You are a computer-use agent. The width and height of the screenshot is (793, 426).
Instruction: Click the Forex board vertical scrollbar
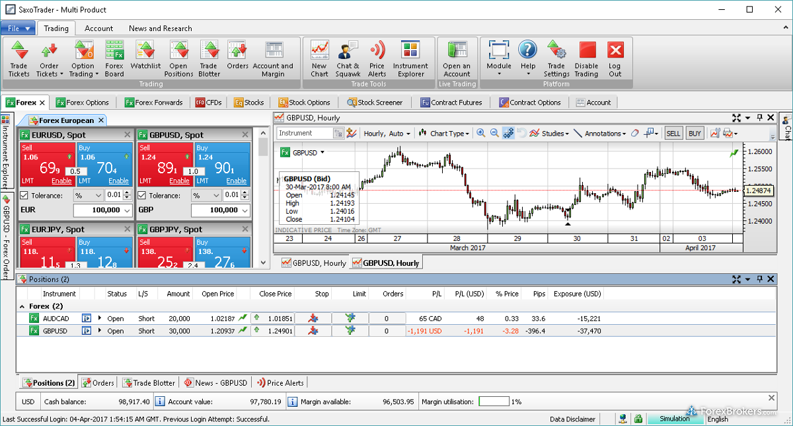[264, 198]
